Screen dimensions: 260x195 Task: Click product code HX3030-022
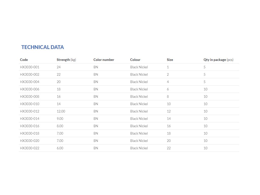pos(29,148)
